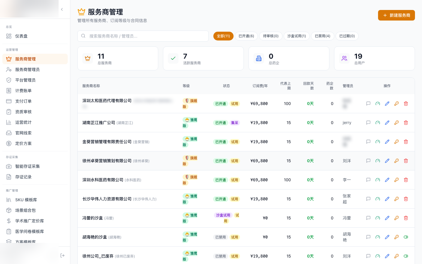Image resolution: width=422 pixels, height=264 pixels.
Task: Select the 已开通(6) filter tab
Action: click(246, 36)
